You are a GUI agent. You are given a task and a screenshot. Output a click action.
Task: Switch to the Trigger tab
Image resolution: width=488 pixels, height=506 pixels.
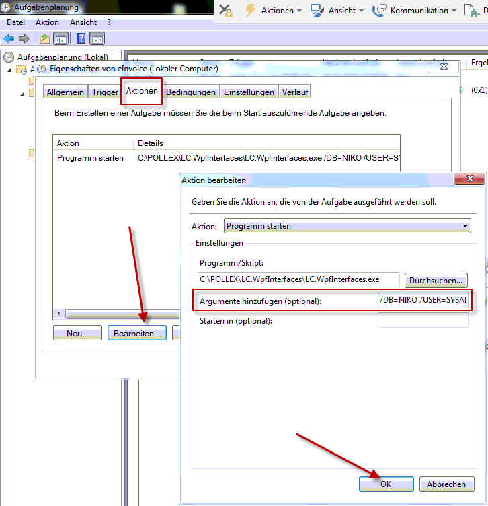105,92
